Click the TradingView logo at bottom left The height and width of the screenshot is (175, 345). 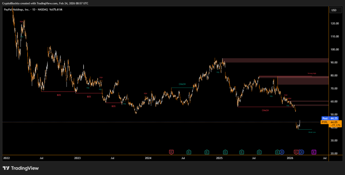pos(21,168)
